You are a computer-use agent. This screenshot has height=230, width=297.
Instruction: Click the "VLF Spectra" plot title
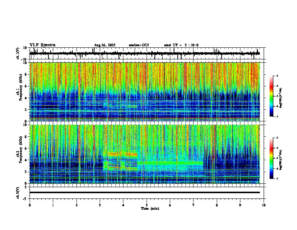(42, 45)
